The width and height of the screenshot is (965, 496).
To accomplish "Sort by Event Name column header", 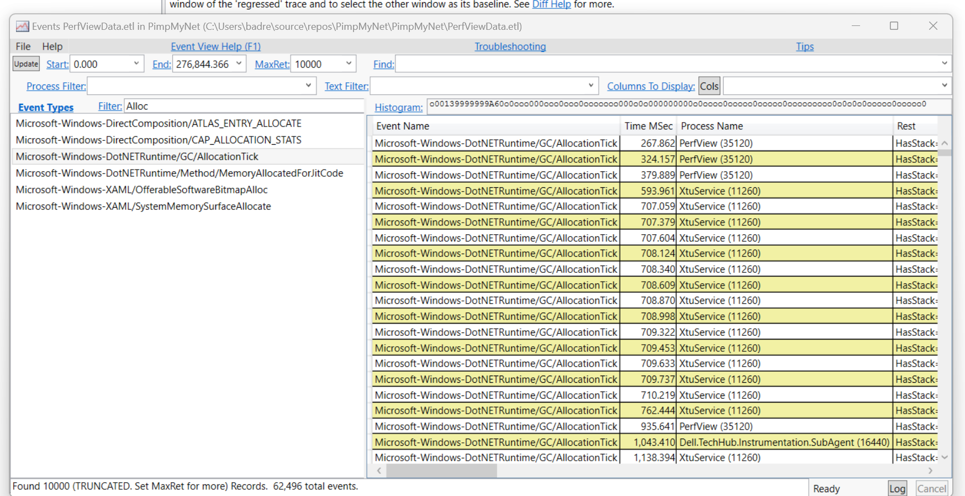I will [x=496, y=126].
